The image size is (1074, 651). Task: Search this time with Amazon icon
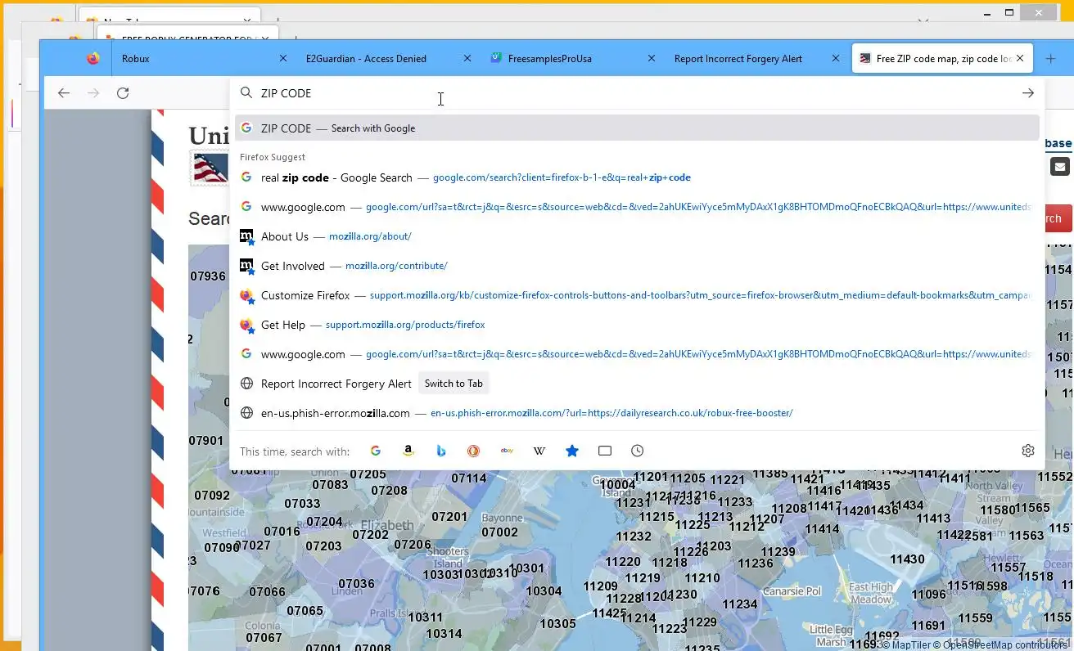(408, 451)
